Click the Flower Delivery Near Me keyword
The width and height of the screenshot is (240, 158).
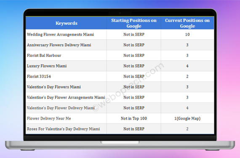point(49,118)
